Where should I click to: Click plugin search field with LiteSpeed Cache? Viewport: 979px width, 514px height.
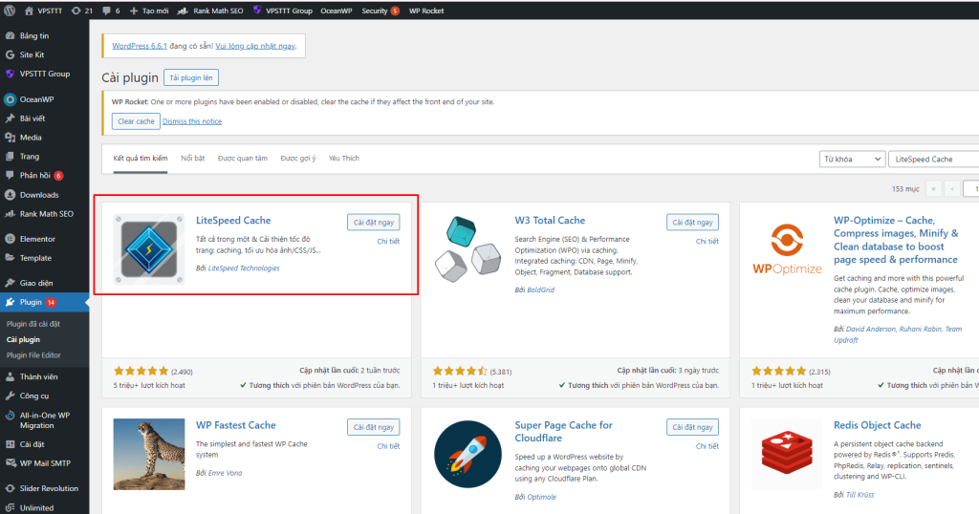coord(934,159)
